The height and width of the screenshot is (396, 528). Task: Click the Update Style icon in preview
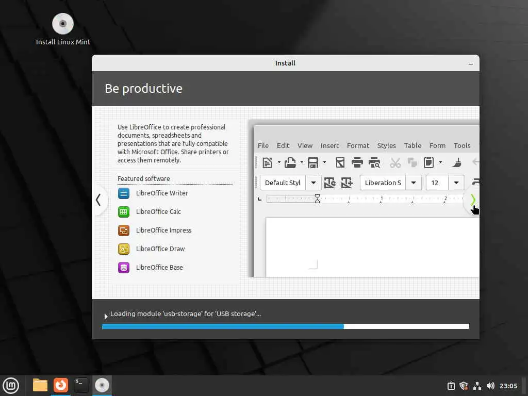[329, 183]
